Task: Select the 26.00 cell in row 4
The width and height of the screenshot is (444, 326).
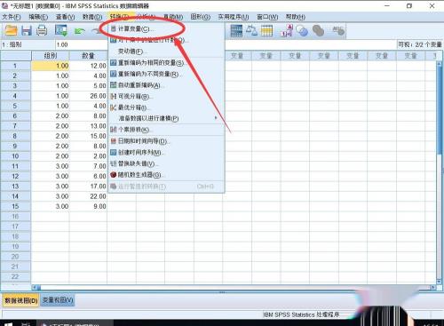Action: 88,96
